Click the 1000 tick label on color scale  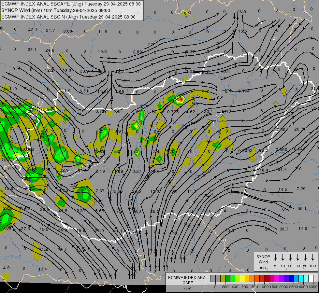[264, 287]
